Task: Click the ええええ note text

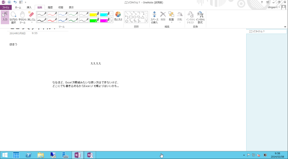Action: [x=96, y=64]
